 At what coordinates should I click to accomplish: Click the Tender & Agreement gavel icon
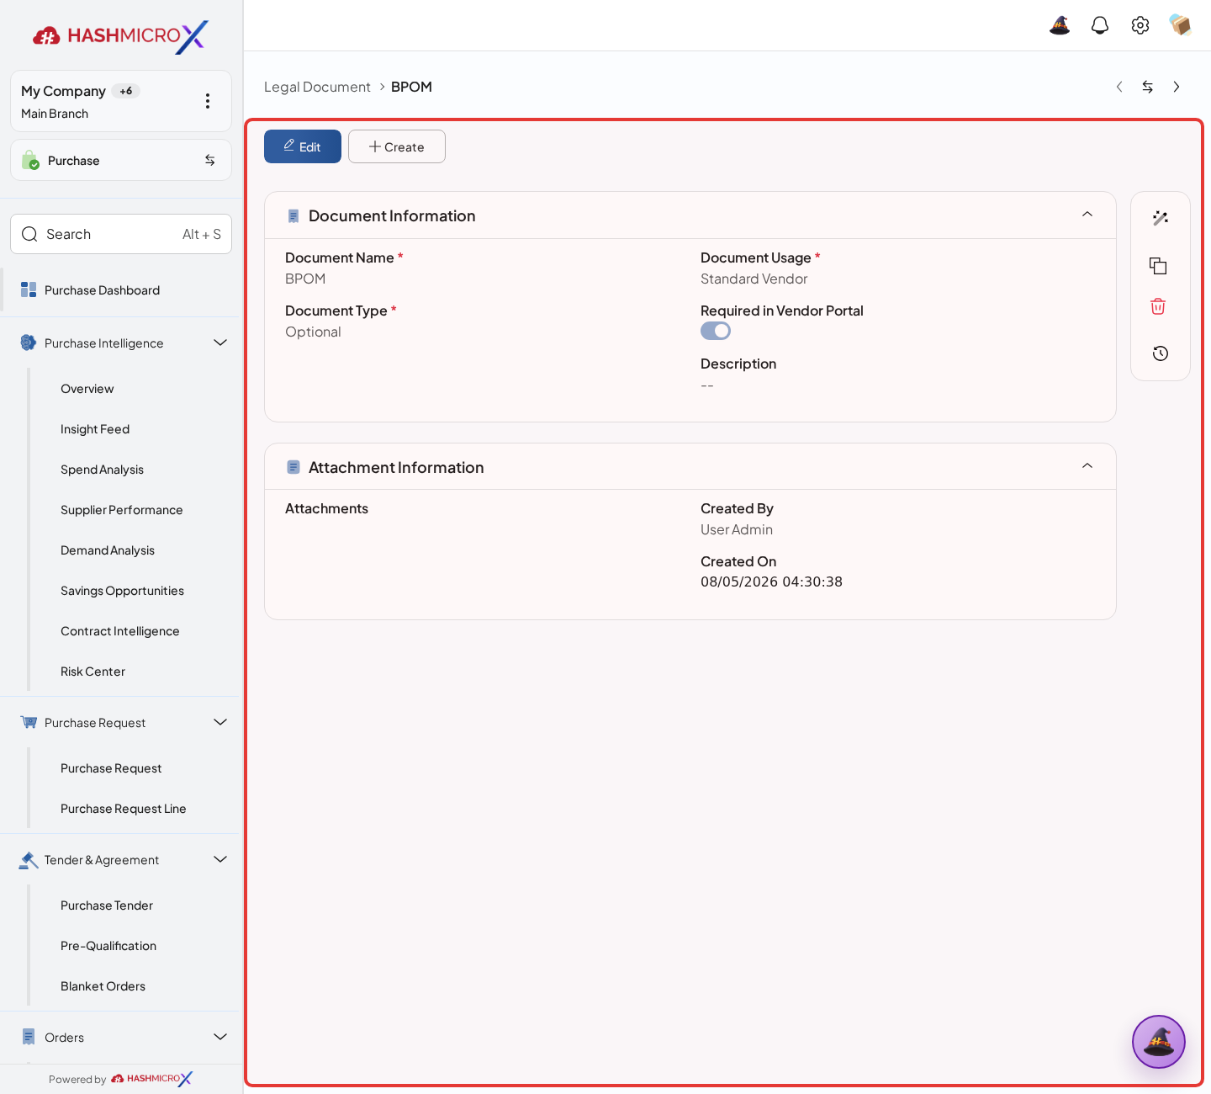[29, 859]
